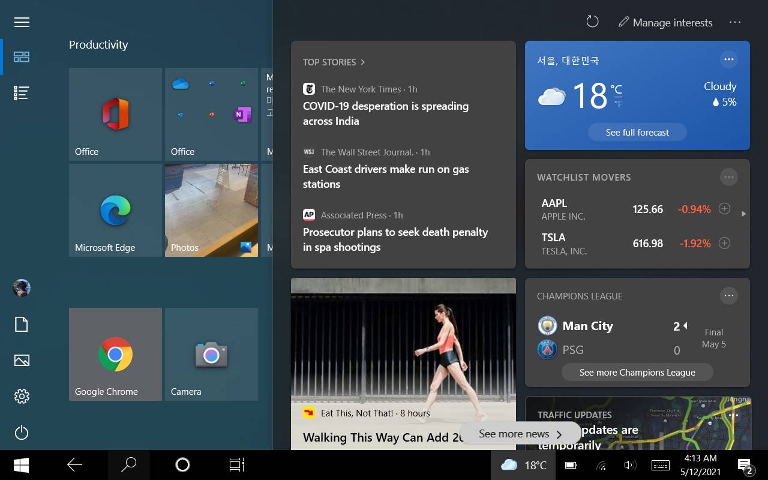Click See more Champions League
This screenshot has height=480, width=768.
637,372
